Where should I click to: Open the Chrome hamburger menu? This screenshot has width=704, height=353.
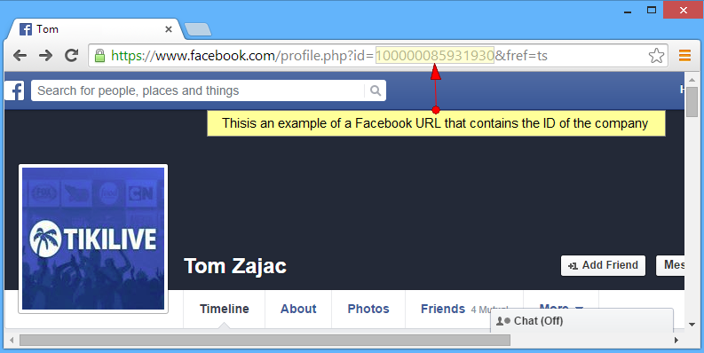pos(684,56)
